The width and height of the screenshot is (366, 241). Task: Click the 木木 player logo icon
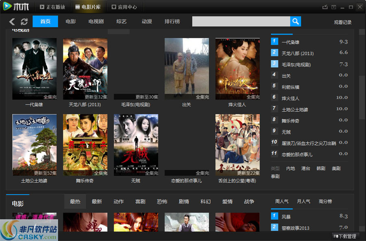point(7,6)
